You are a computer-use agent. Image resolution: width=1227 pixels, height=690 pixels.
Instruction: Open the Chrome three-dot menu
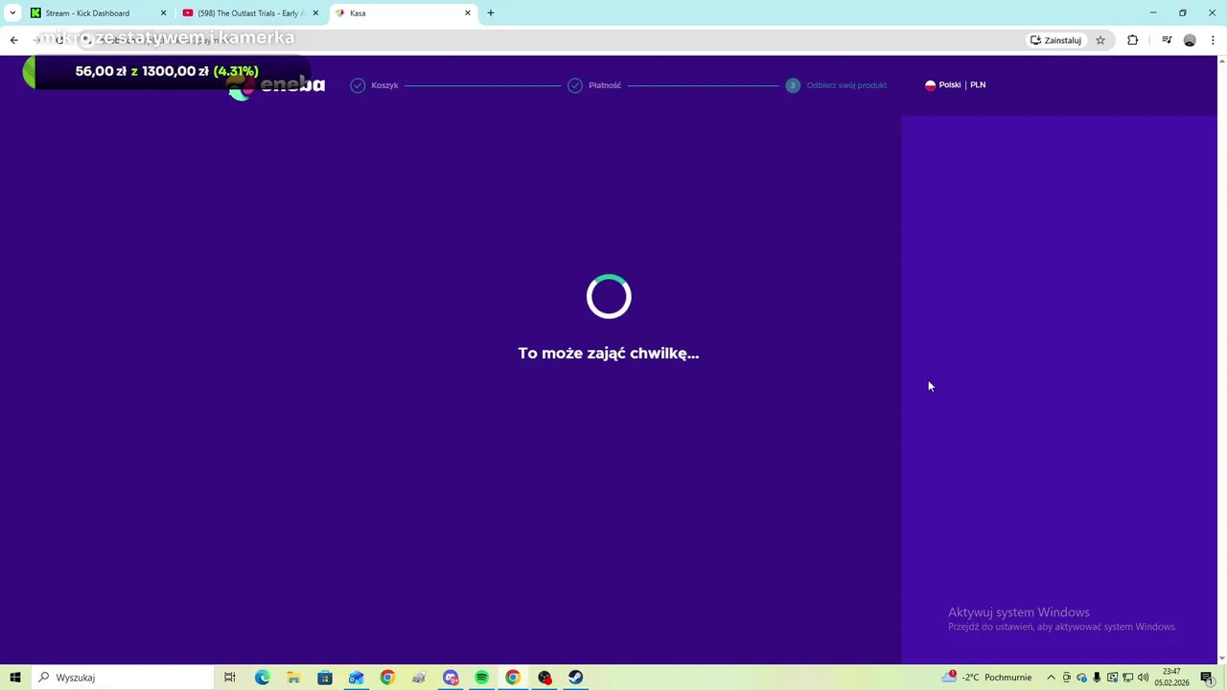click(x=1213, y=40)
